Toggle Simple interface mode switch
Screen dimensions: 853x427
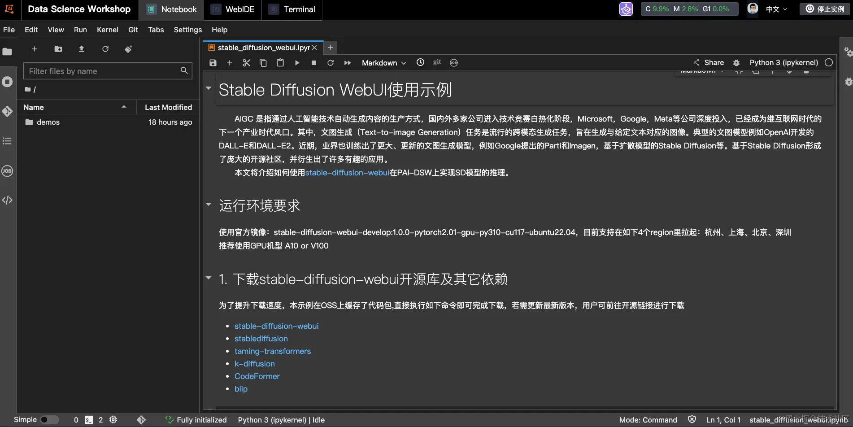pos(50,420)
